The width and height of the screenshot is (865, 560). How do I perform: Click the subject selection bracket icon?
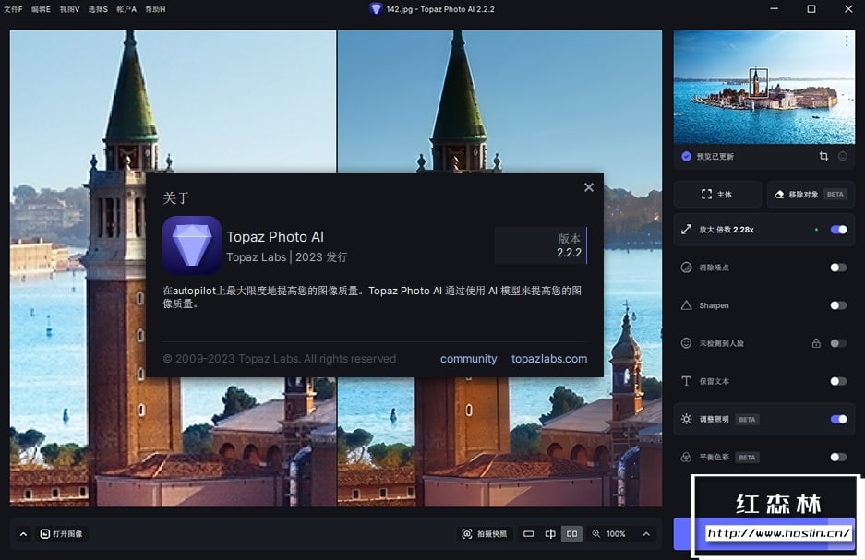coord(706,194)
